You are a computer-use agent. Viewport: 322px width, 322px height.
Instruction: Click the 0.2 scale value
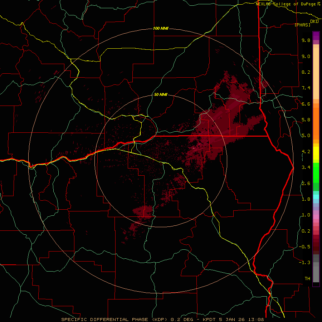coord(306,231)
